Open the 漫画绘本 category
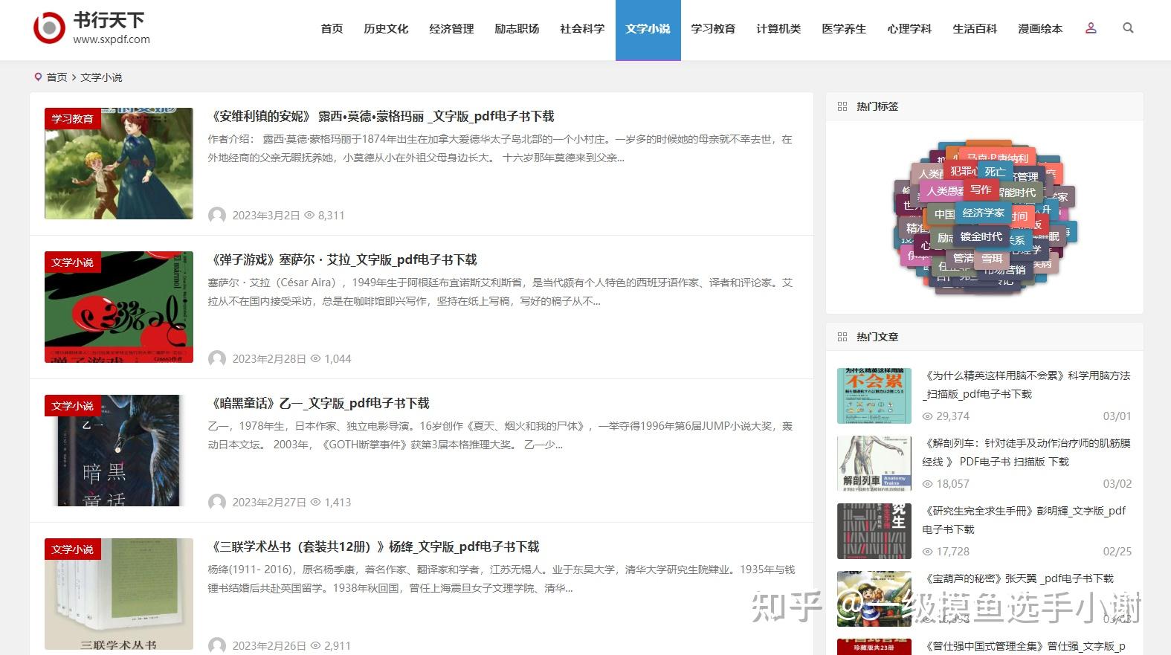 tap(1040, 29)
